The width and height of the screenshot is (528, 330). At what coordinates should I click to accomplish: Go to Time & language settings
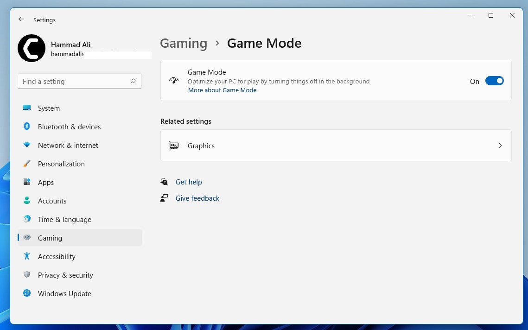click(64, 219)
